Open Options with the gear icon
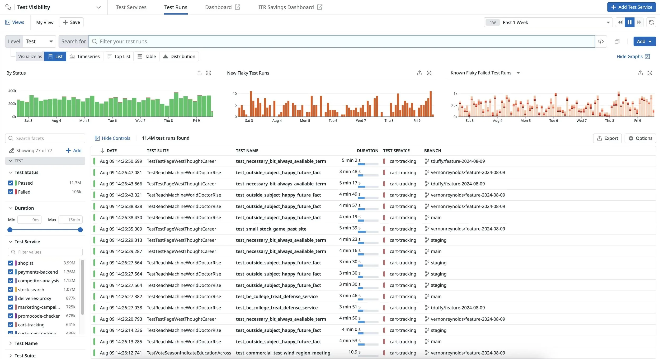Image resolution: width=660 pixels, height=359 pixels. click(640, 138)
